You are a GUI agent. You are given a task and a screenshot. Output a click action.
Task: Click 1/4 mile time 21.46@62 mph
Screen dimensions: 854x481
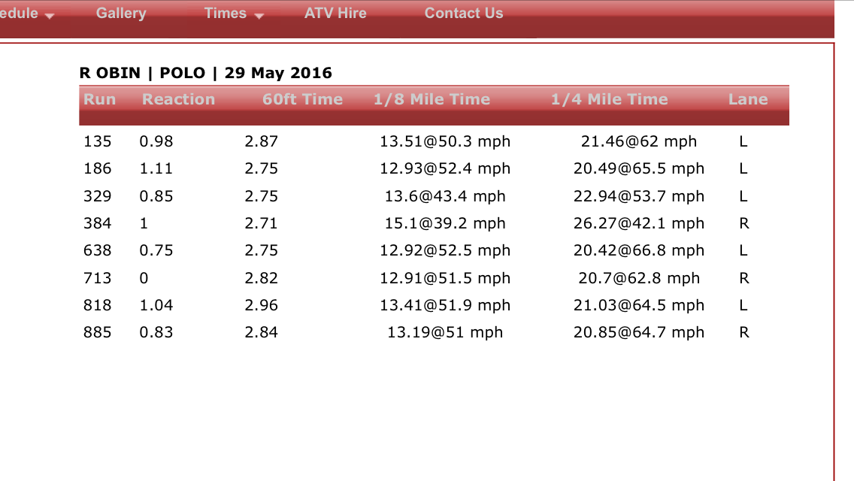[639, 141]
